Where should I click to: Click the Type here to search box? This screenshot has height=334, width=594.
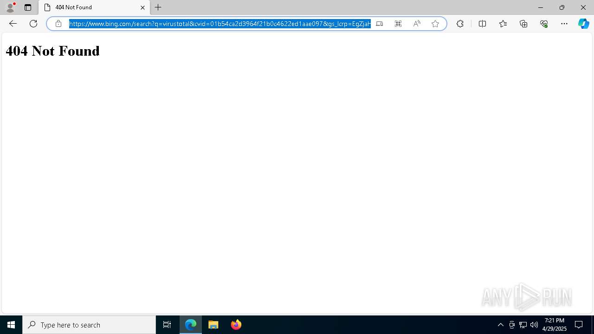[89, 325]
